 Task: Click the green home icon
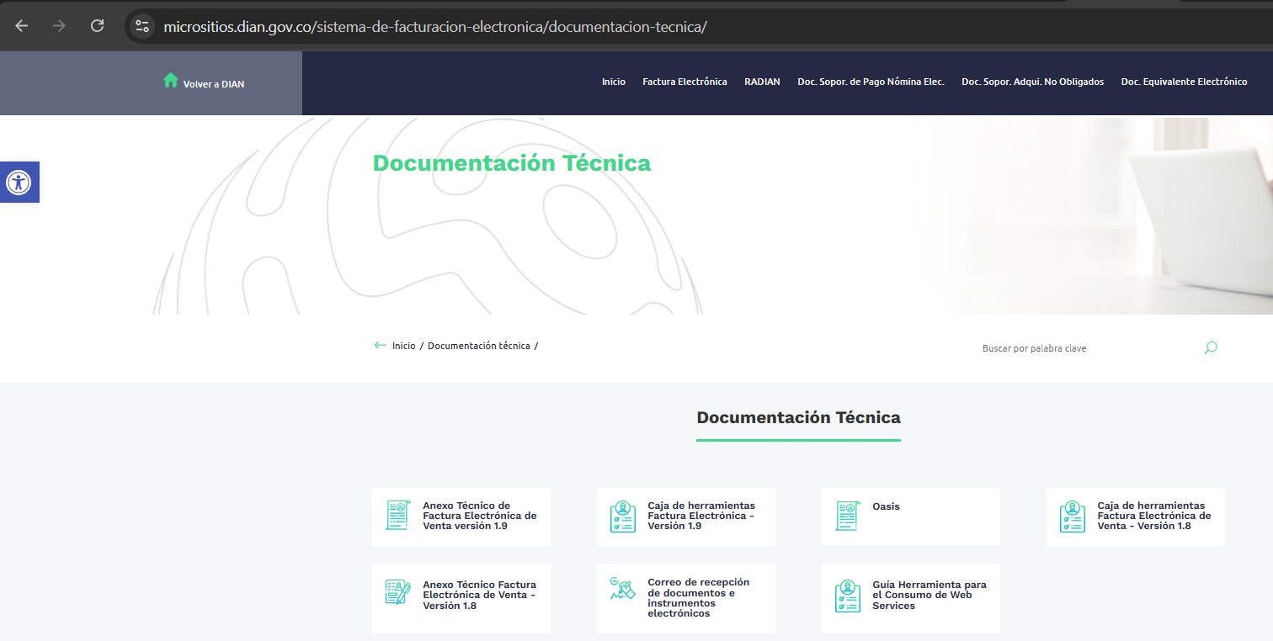click(171, 80)
